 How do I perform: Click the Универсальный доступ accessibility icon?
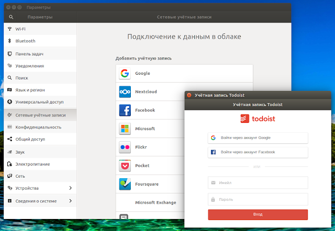[x=9, y=102]
